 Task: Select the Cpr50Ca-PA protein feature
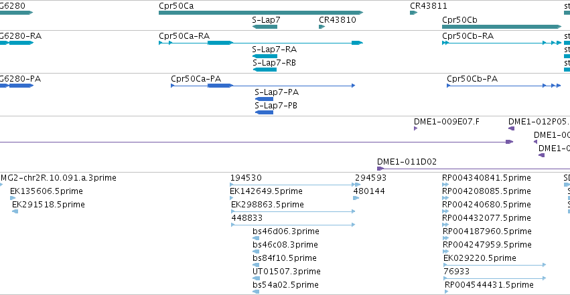263,86
